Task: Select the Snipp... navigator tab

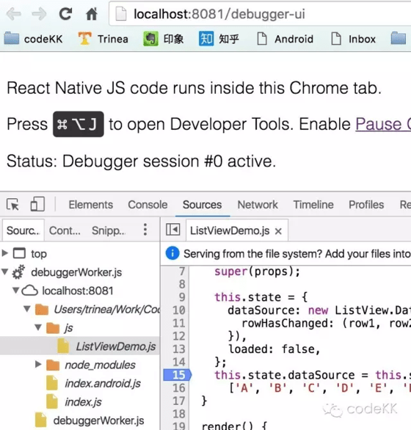Action: (109, 230)
